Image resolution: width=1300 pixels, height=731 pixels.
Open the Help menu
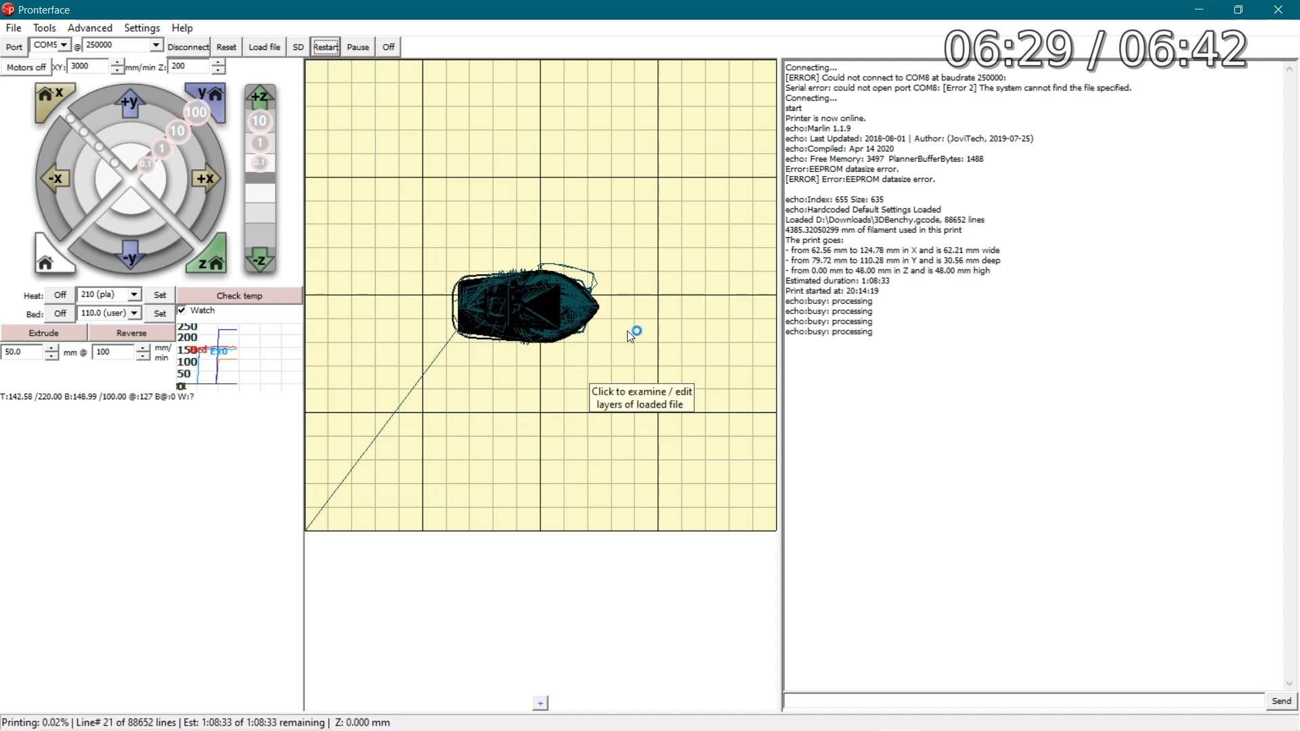[182, 28]
